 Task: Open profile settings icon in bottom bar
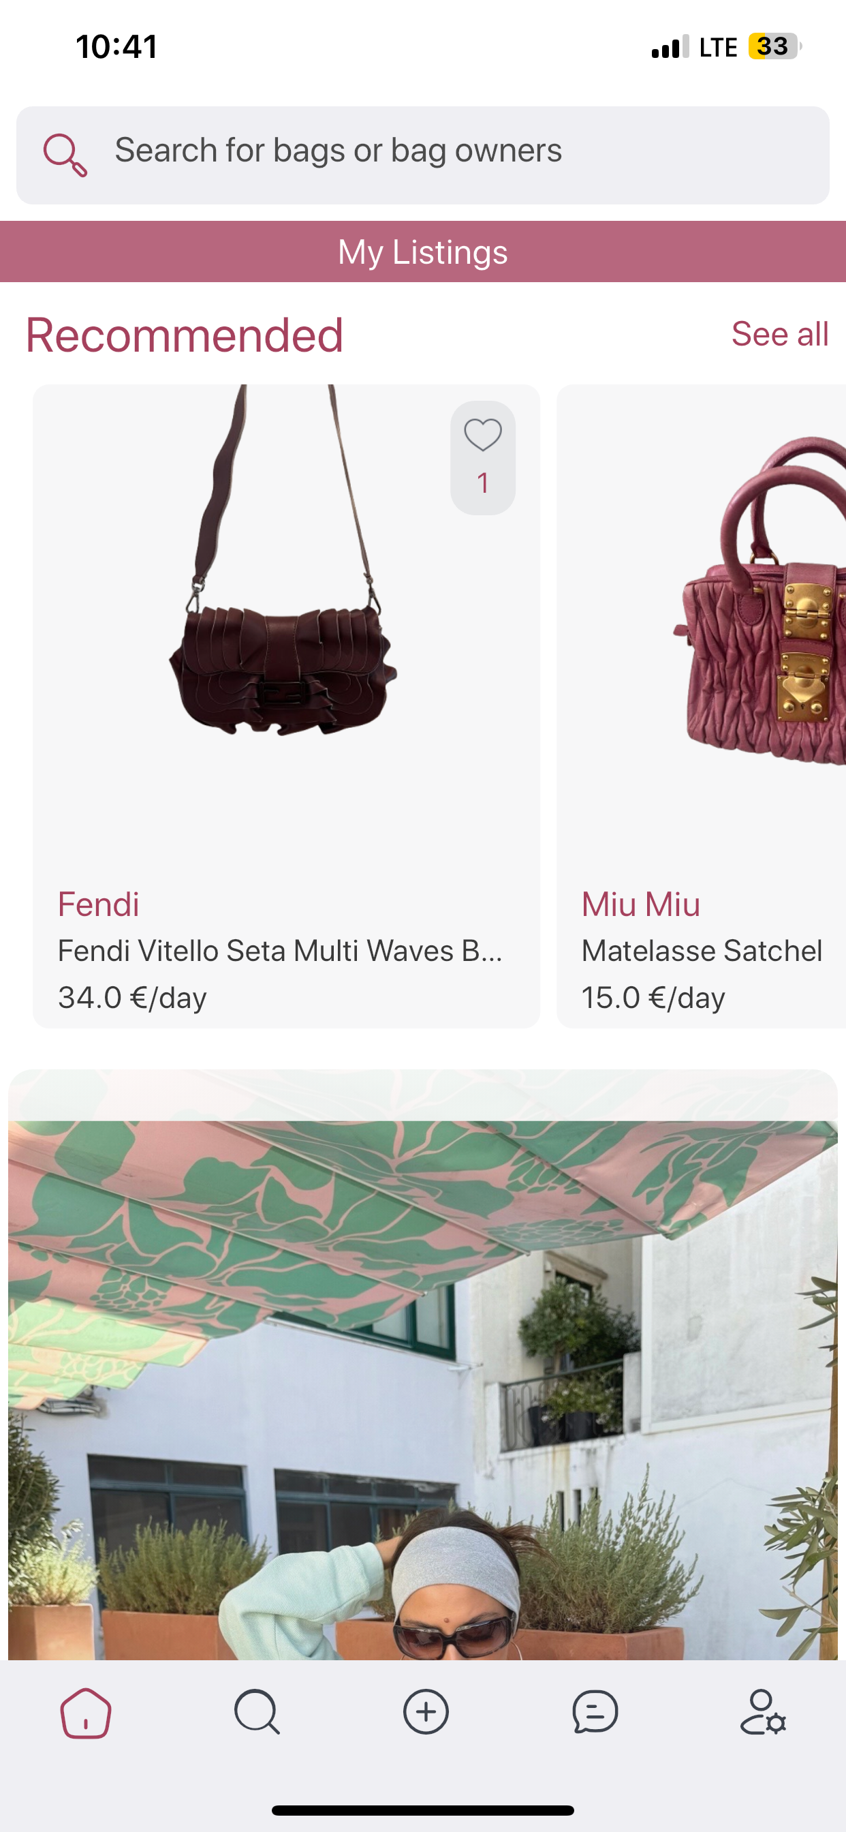763,1712
